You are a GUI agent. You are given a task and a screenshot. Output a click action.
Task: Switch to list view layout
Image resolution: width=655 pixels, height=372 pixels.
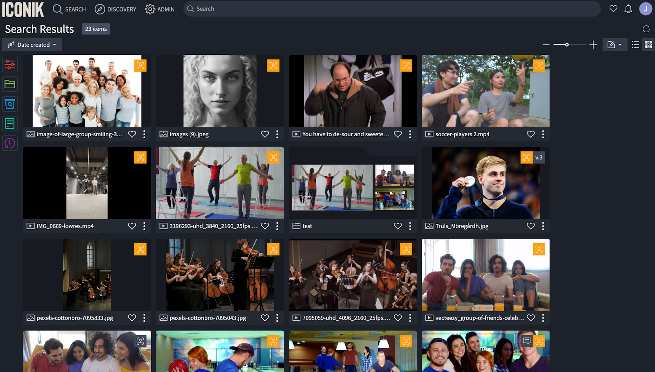pyautogui.click(x=635, y=45)
